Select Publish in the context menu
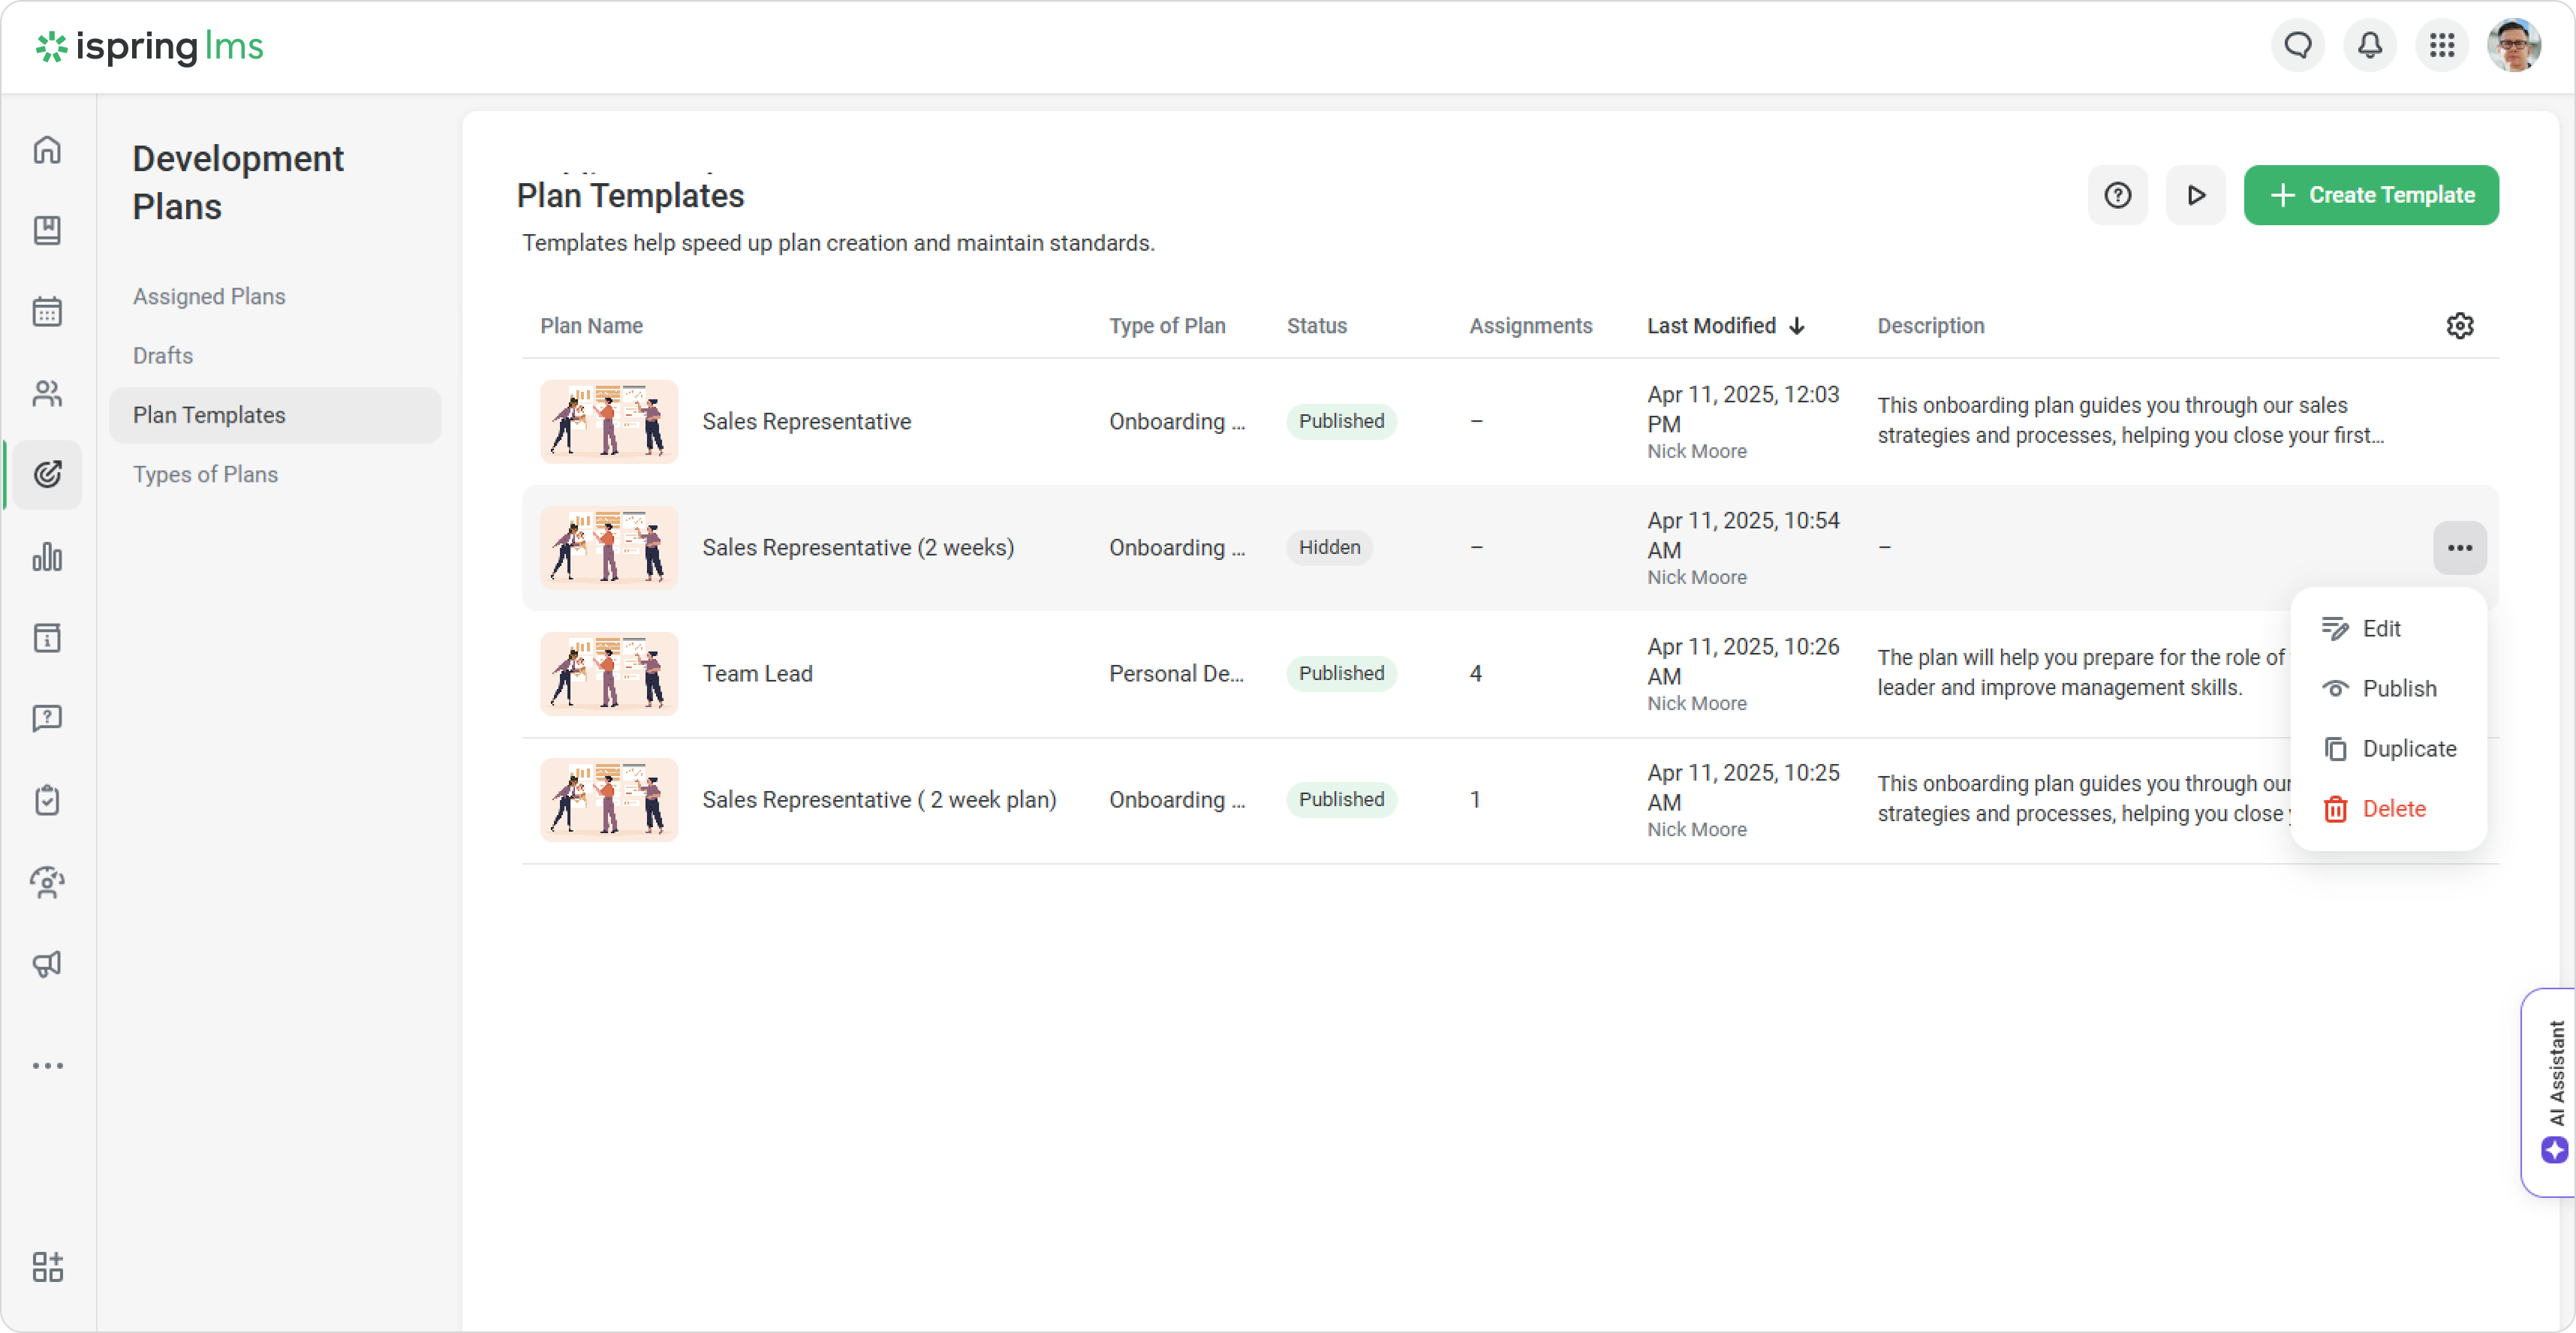Viewport: 2576px width, 1333px height. 2398,689
